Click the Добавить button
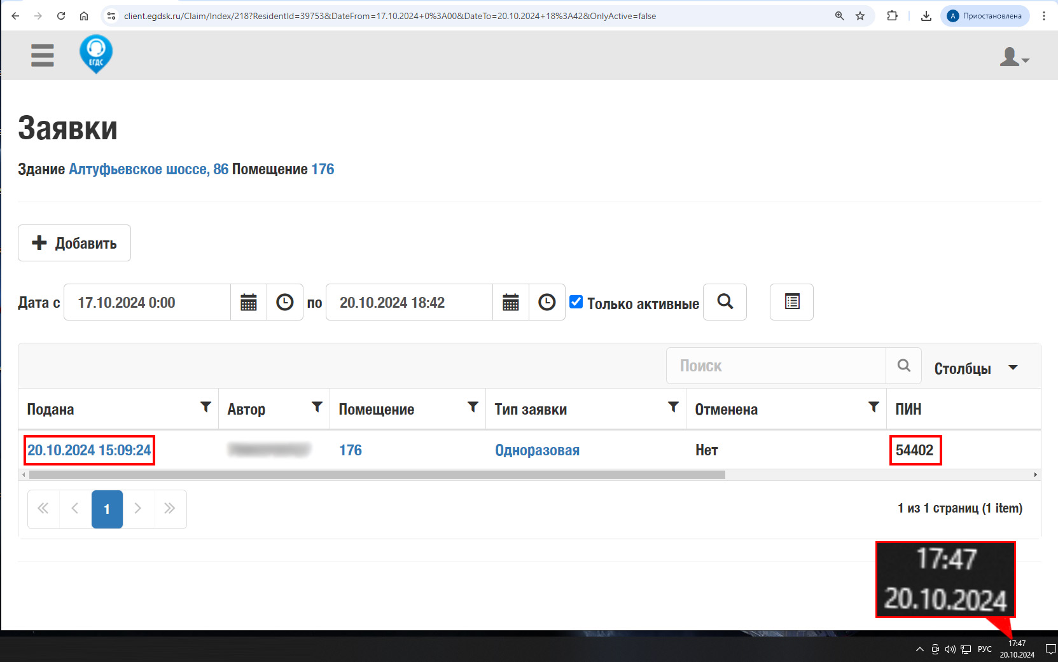This screenshot has height=662, width=1058. point(74,243)
